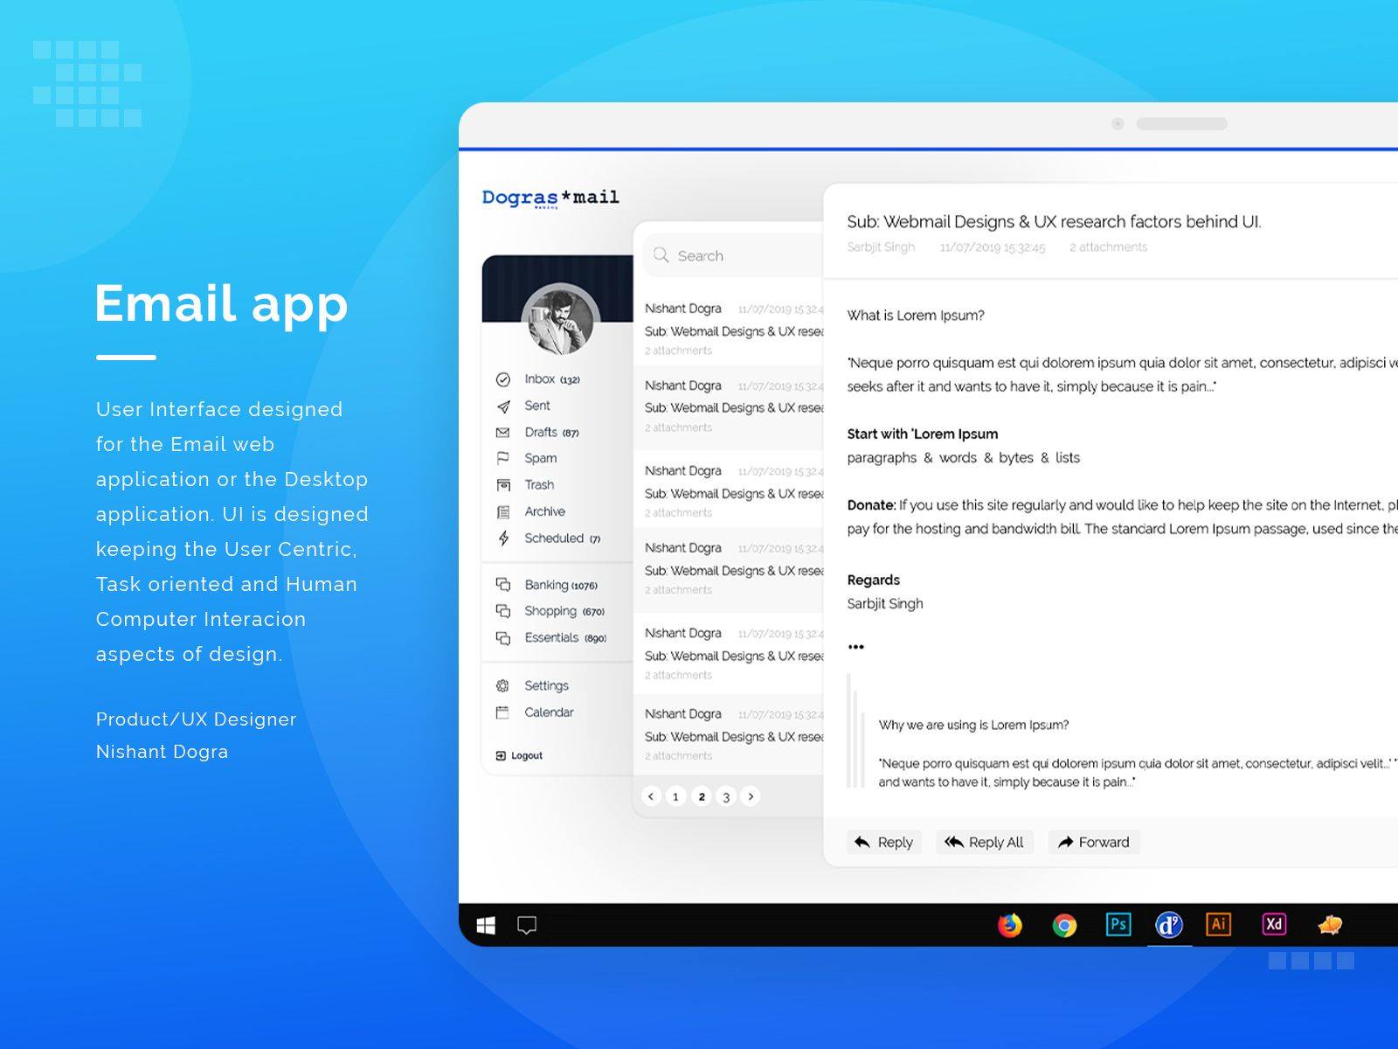Click the Drafts envelope icon
Image resolution: width=1398 pixels, height=1049 pixels.
[503, 433]
